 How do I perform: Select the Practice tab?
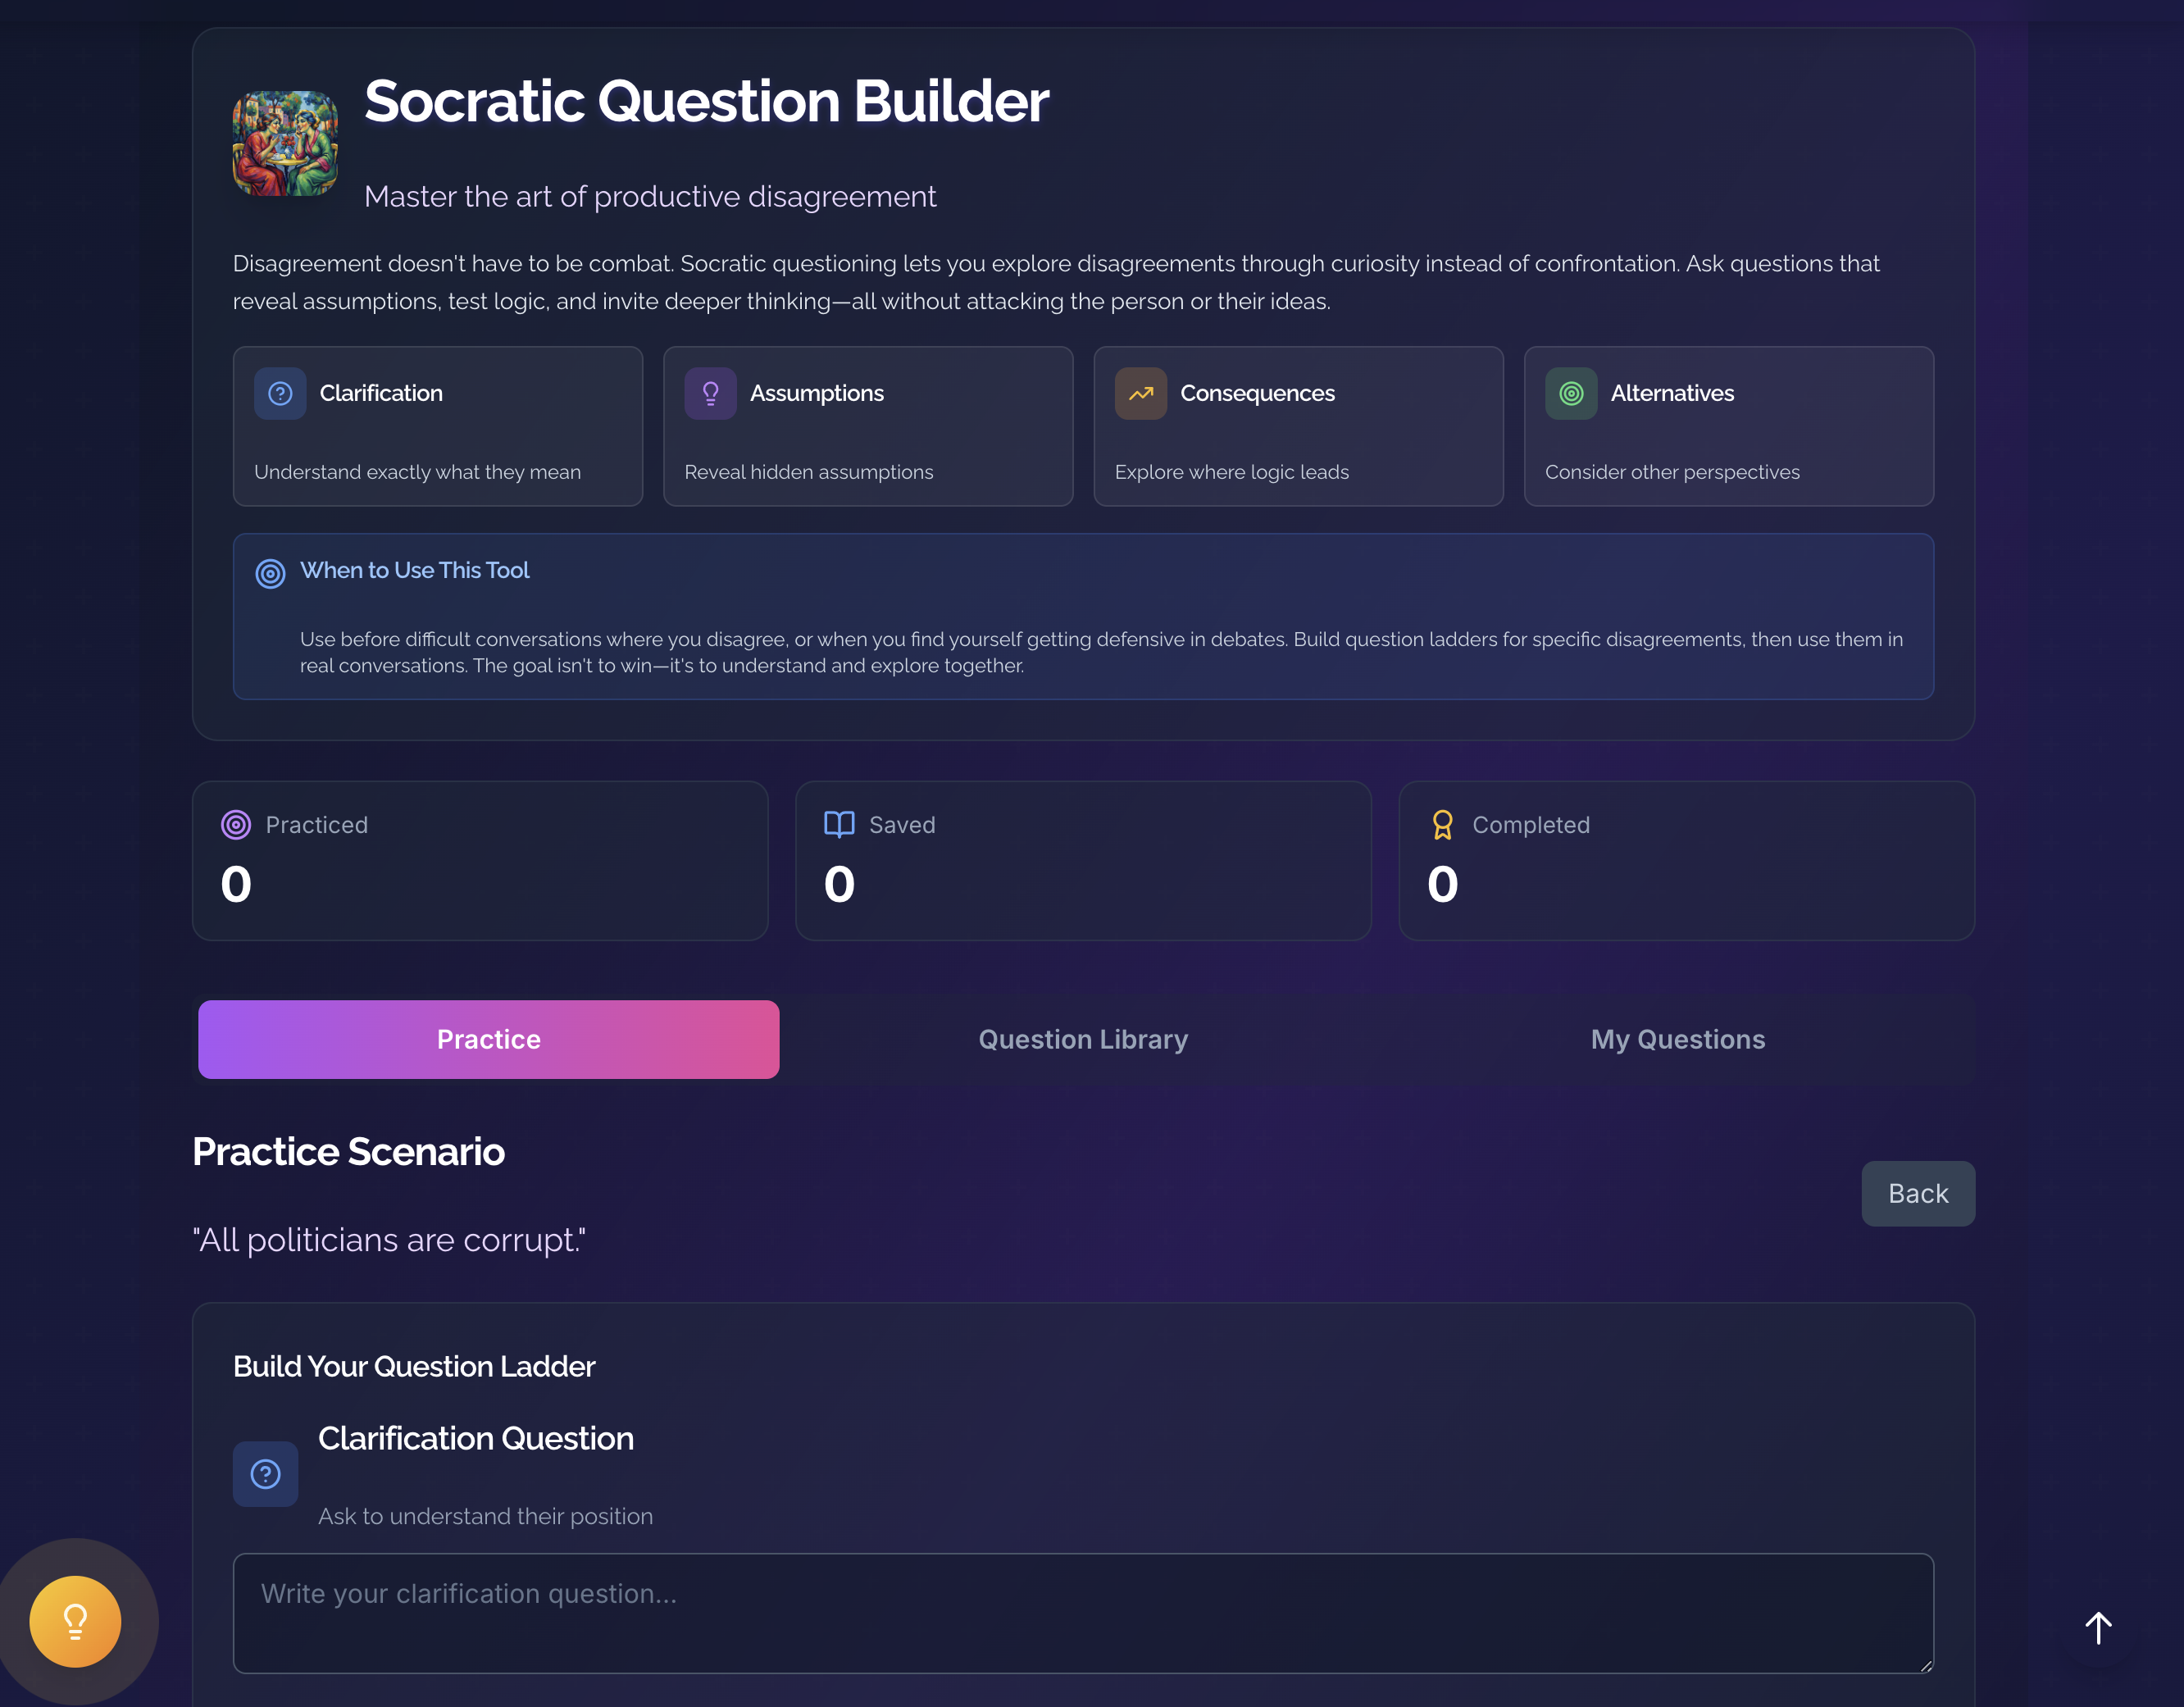489,1039
